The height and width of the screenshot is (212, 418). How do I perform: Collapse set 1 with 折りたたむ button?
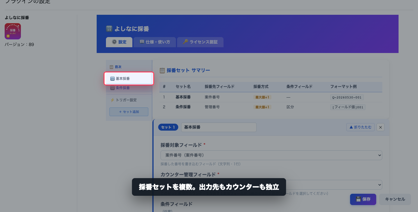click(x=360, y=127)
